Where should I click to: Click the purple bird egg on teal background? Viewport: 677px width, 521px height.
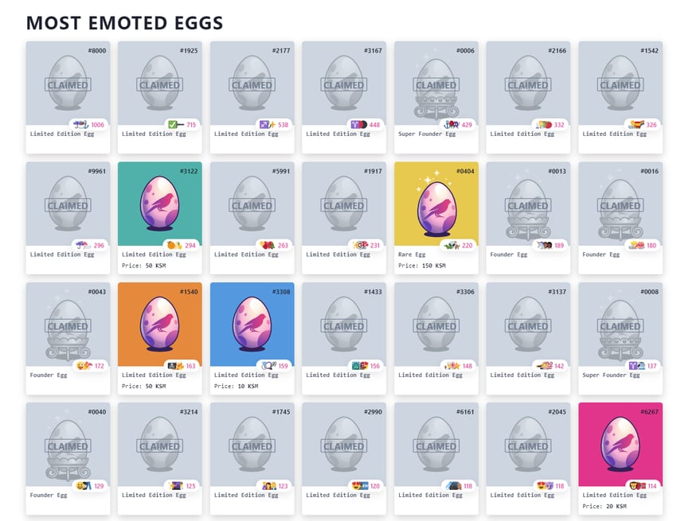tap(160, 204)
